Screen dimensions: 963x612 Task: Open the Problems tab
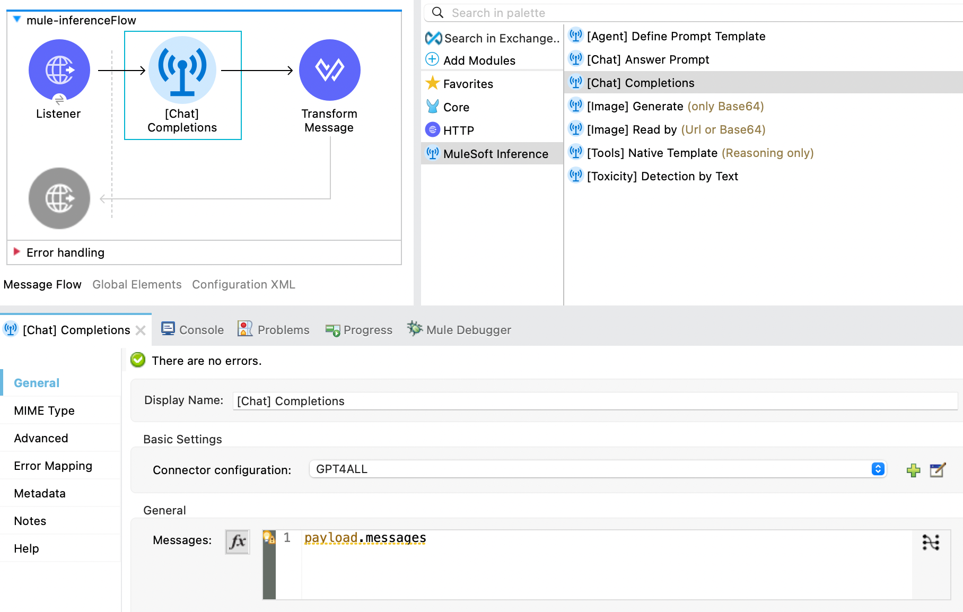pyautogui.click(x=274, y=330)
